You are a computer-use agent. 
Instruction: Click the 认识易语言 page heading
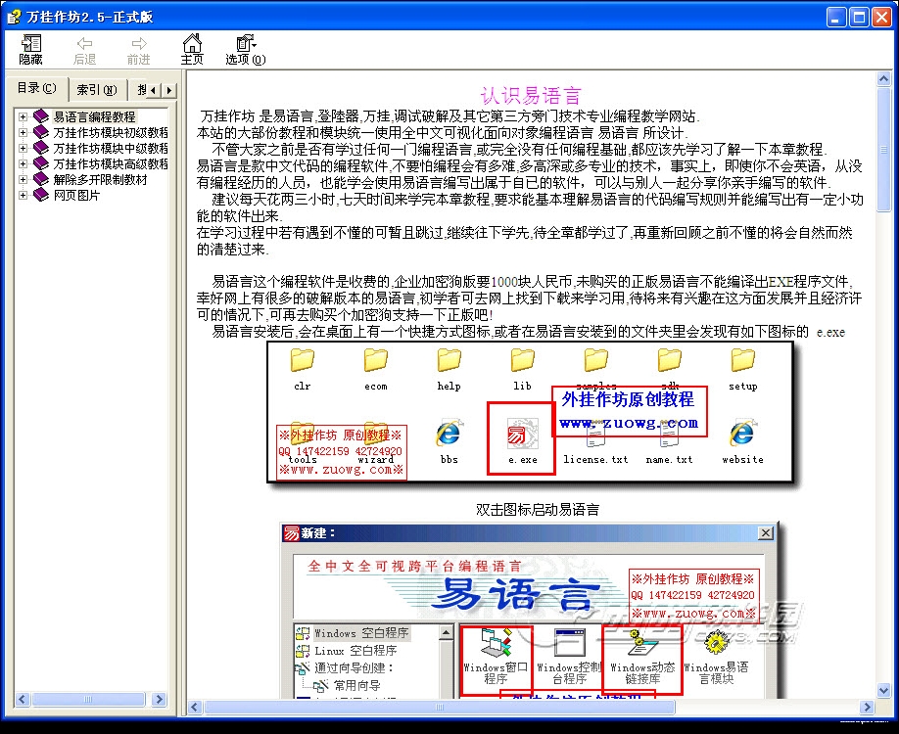531,95
